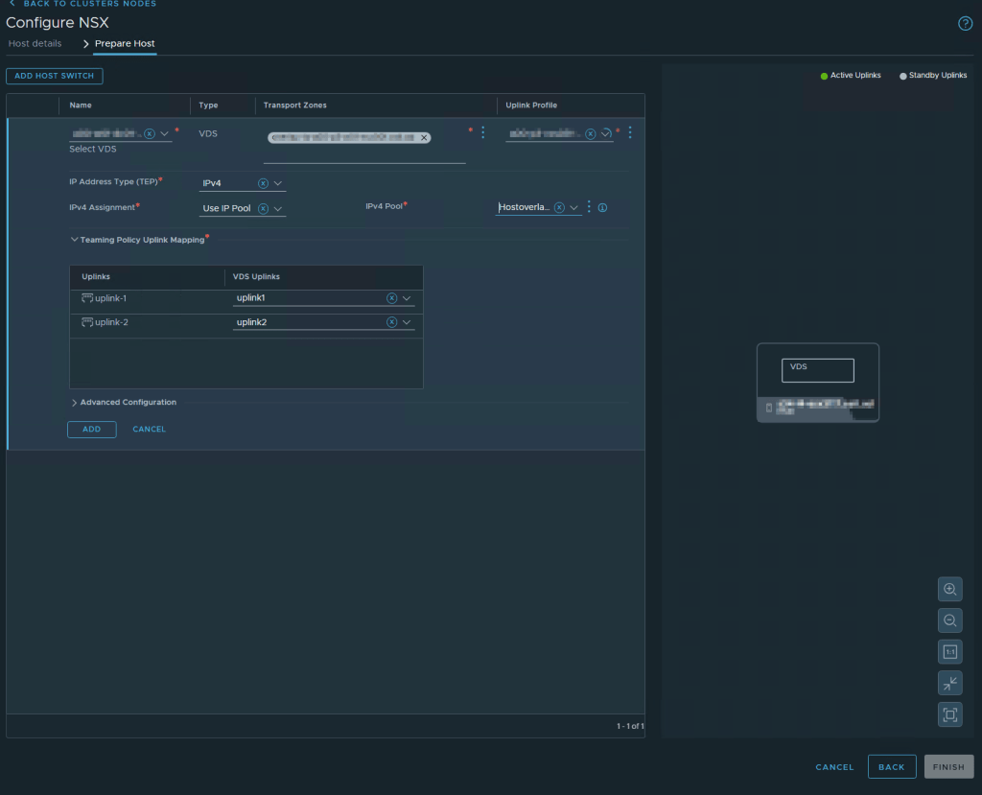The width and height of the screenshot is (982, 795).
Task: Open the uplink2 VDS Uplinks dropdown
Action: point(407,322)
